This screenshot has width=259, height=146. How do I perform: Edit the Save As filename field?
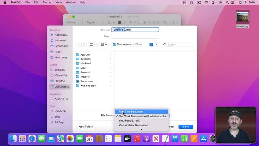tap(135, 30)
